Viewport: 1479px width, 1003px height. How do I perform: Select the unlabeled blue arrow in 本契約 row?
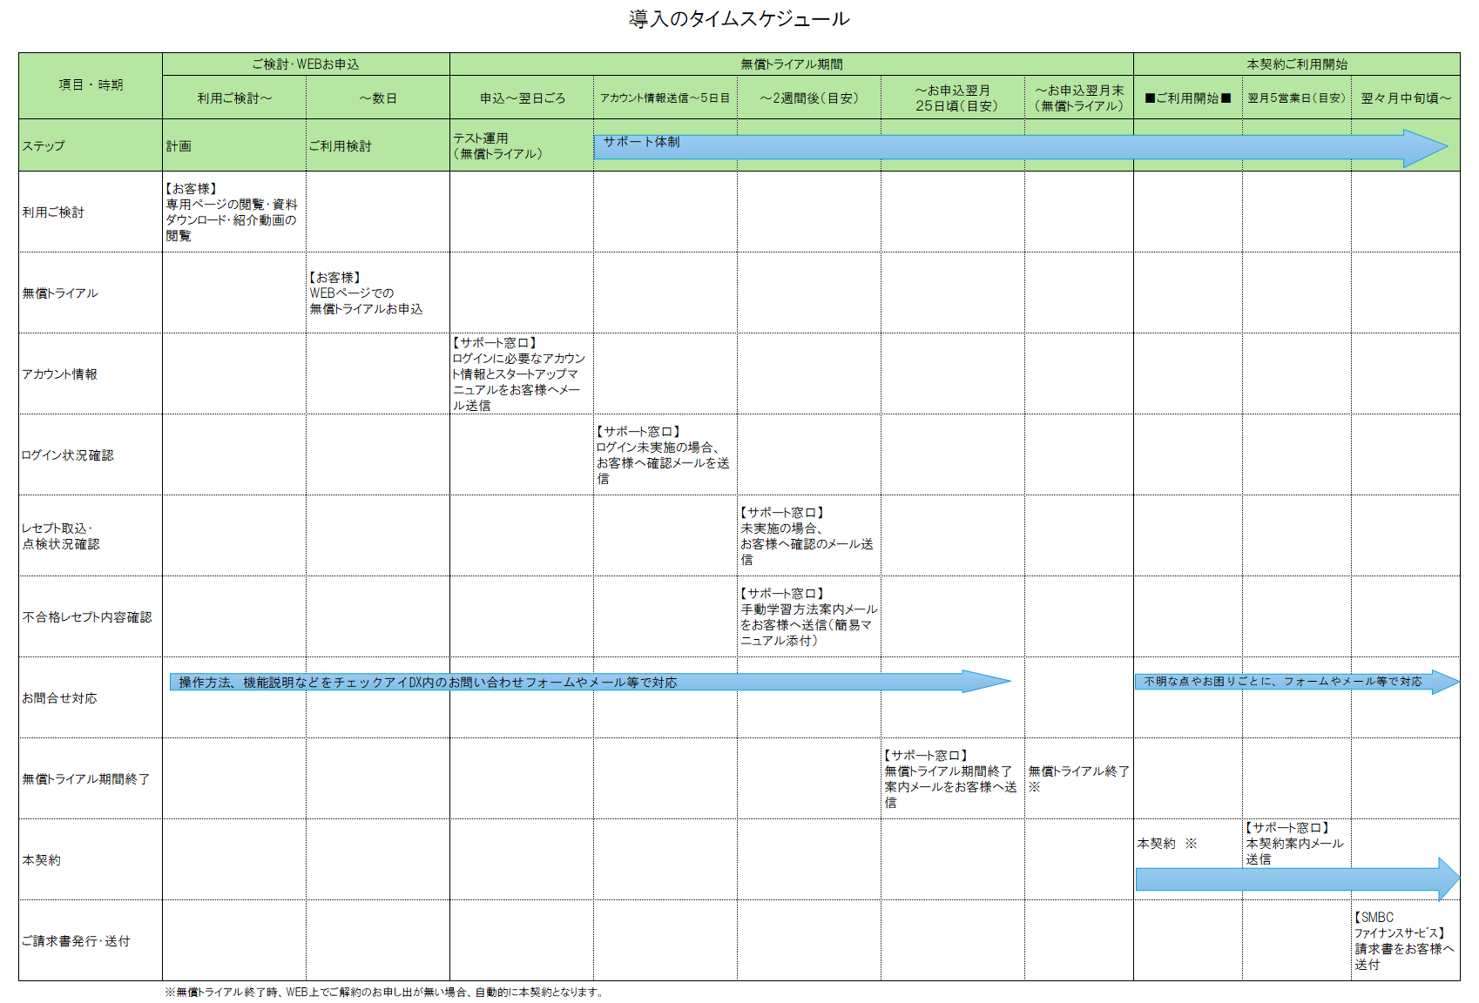pyautogui.click(x=1289, y=879)
